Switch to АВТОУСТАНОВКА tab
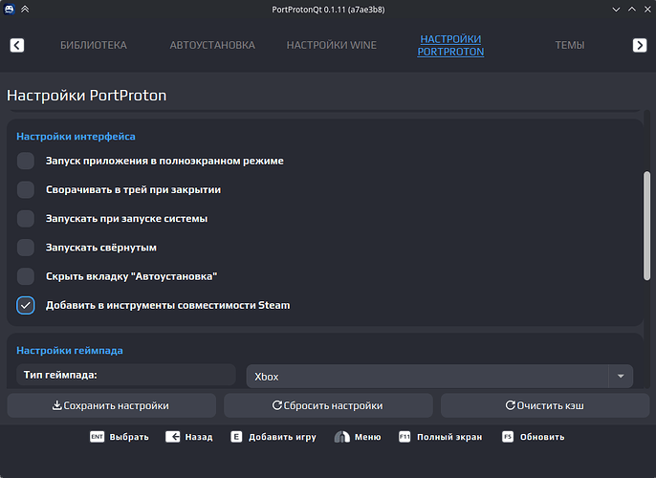 tap(212, 45)
